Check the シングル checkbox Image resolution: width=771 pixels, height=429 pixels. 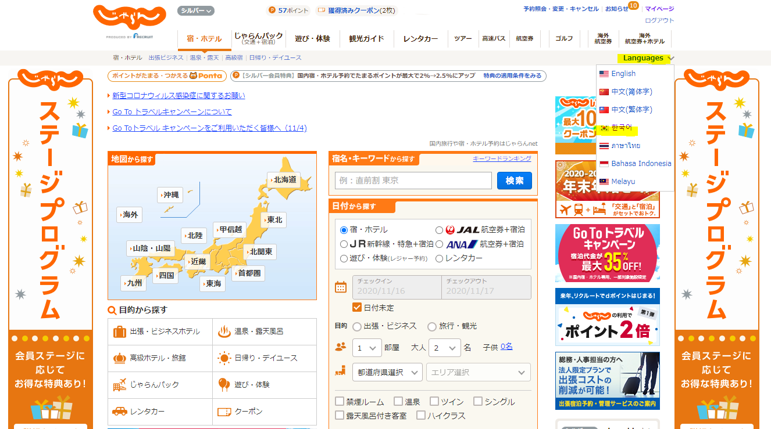pos(478,401)
